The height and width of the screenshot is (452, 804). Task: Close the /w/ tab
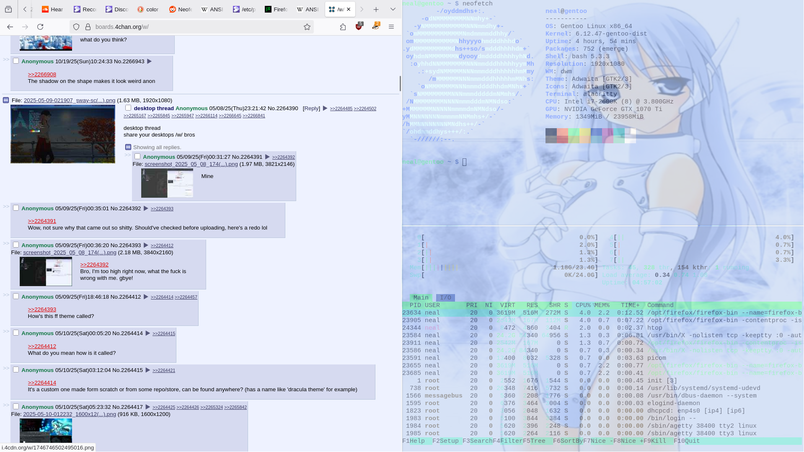[349, 9]
